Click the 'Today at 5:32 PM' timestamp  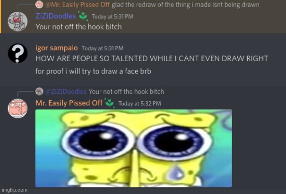[140, 104]
